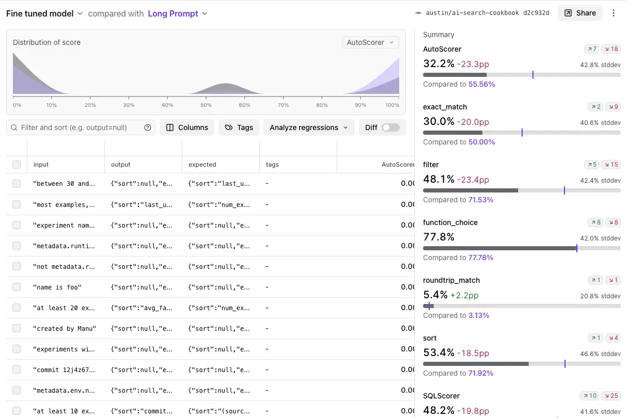Click the three-dot more options icon

coord(614,13)
